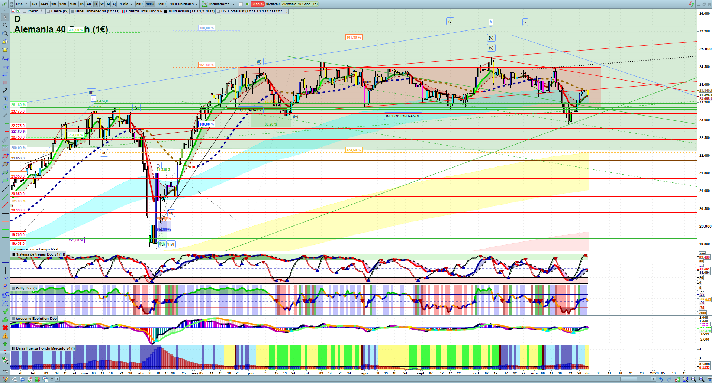Click the share icon in bottom bar

coord(14,379)
